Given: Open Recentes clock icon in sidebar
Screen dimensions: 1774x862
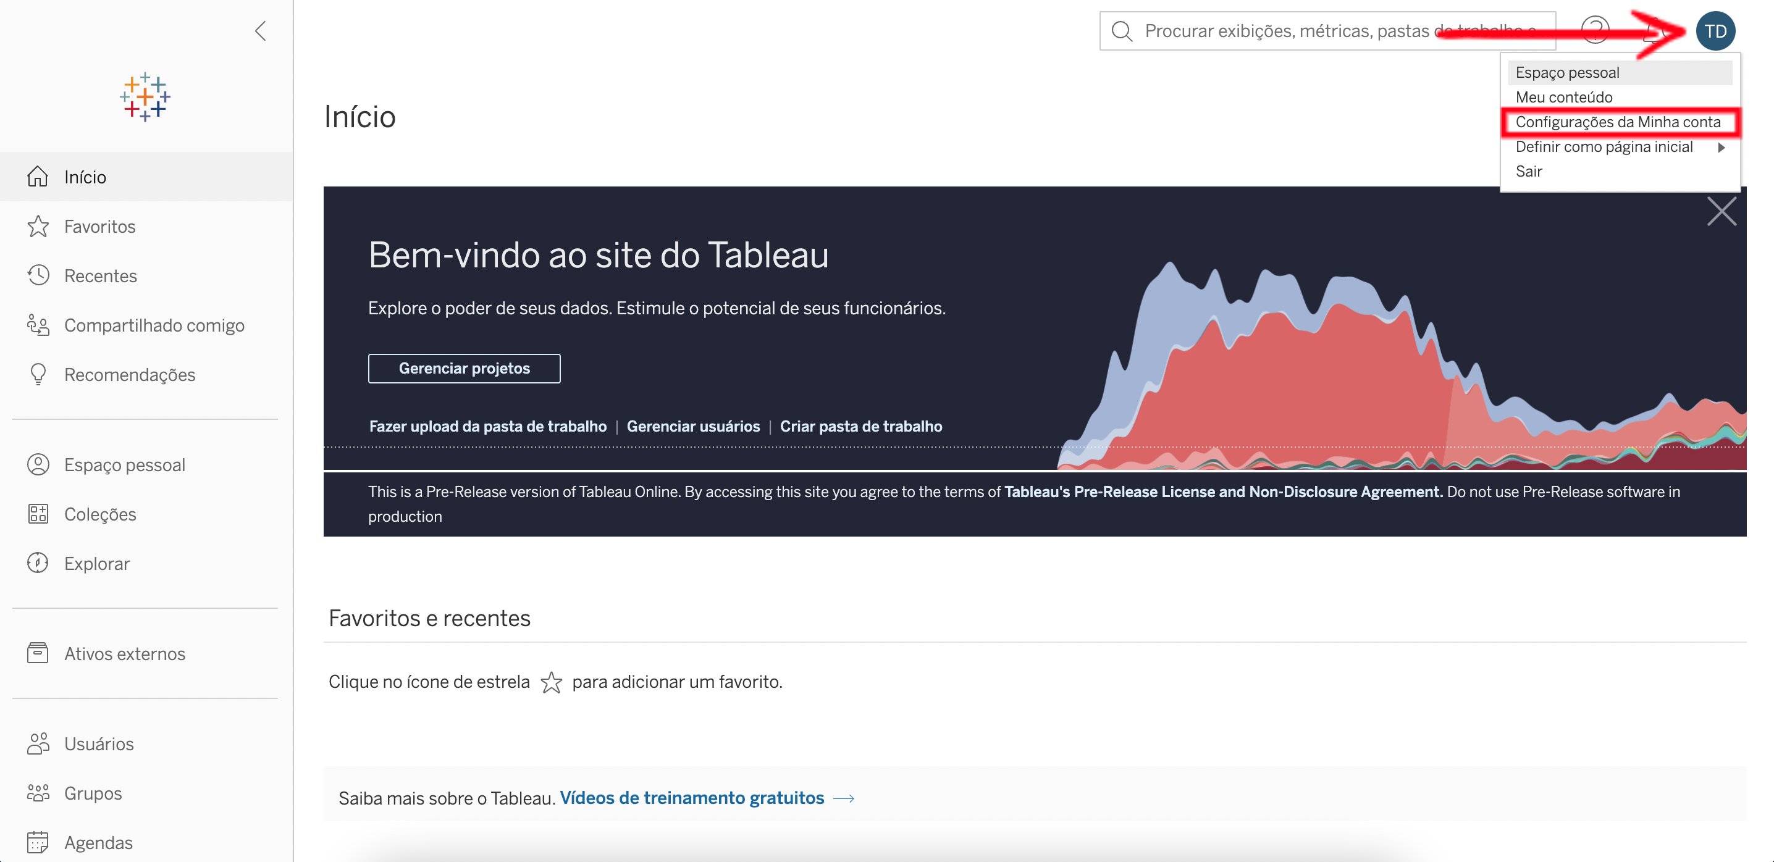Looking at the screenshot, I should coord(38,275).
